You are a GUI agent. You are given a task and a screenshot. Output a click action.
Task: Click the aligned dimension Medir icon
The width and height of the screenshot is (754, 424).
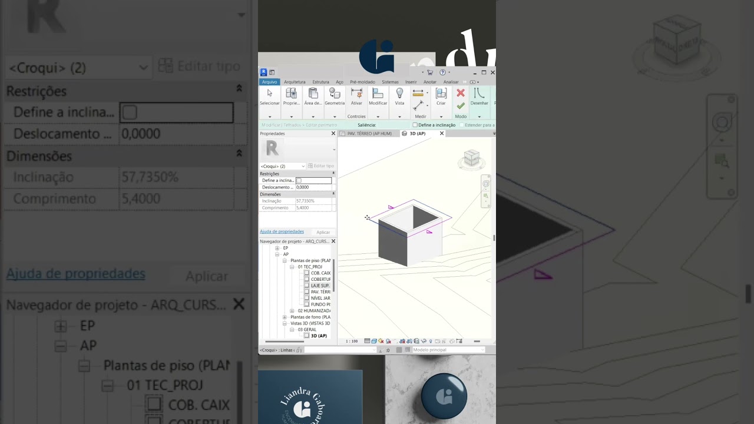418,93
